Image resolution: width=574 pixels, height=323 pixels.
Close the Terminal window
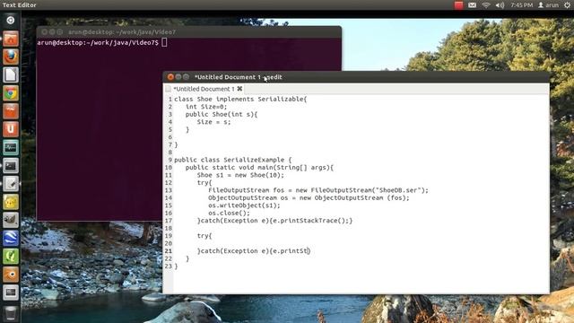click(44, 32)
